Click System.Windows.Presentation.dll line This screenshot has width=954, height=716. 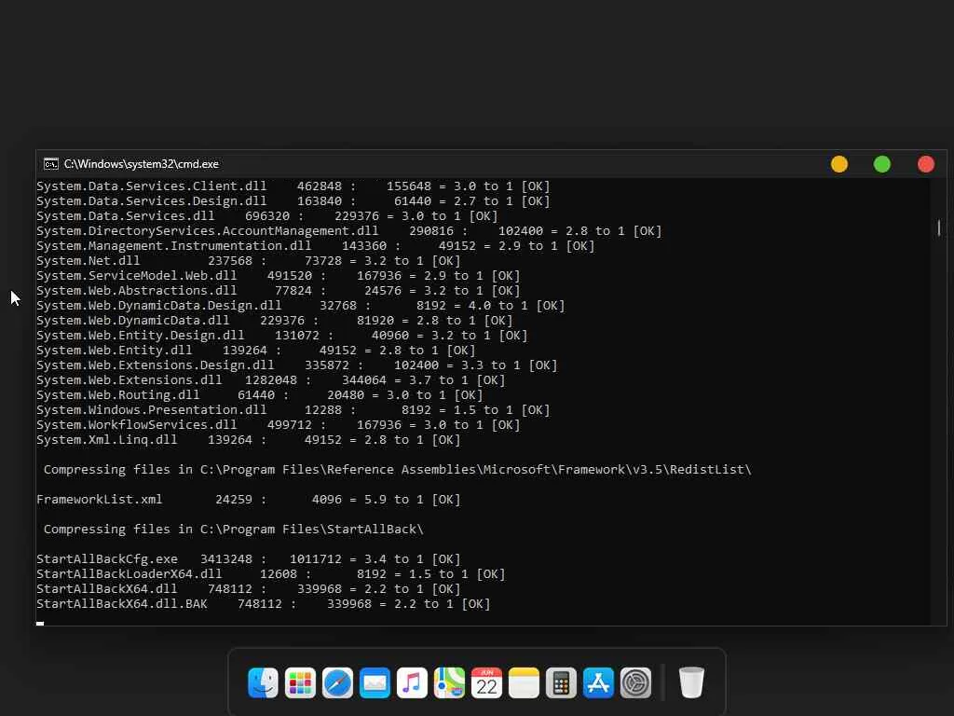coord(293,410)
